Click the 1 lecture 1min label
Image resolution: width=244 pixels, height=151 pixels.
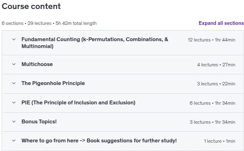(219, 141)
